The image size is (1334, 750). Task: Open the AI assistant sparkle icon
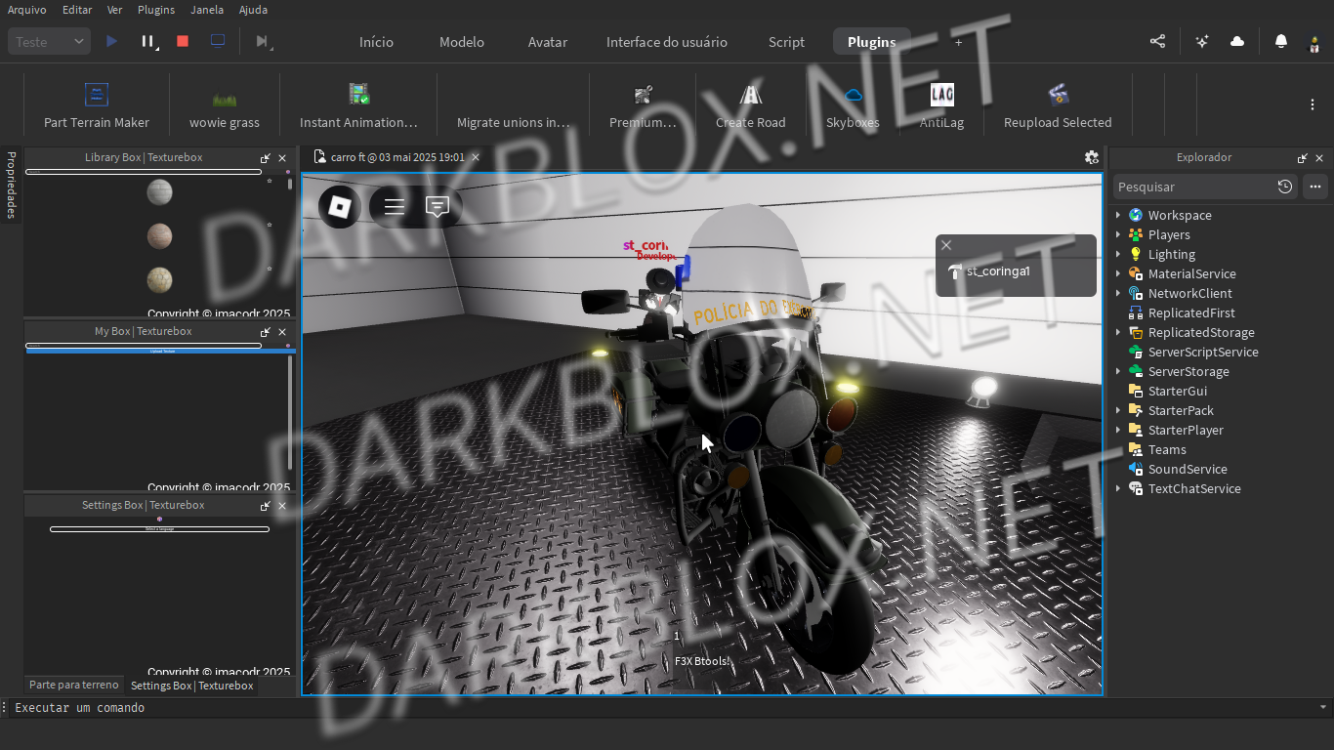point(1202,41)
